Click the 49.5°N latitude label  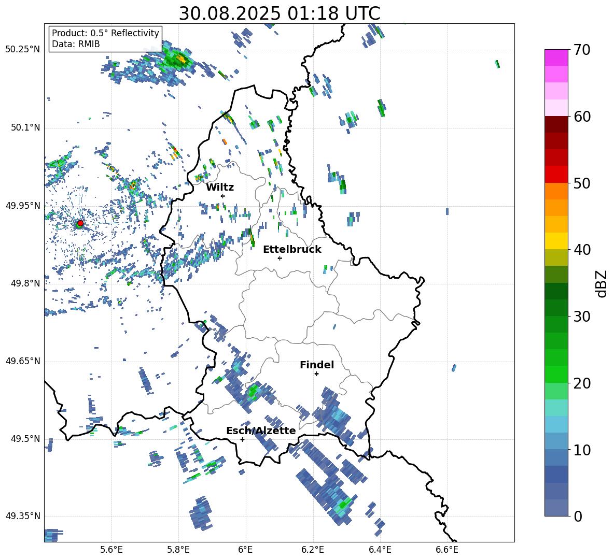point(25,439)
